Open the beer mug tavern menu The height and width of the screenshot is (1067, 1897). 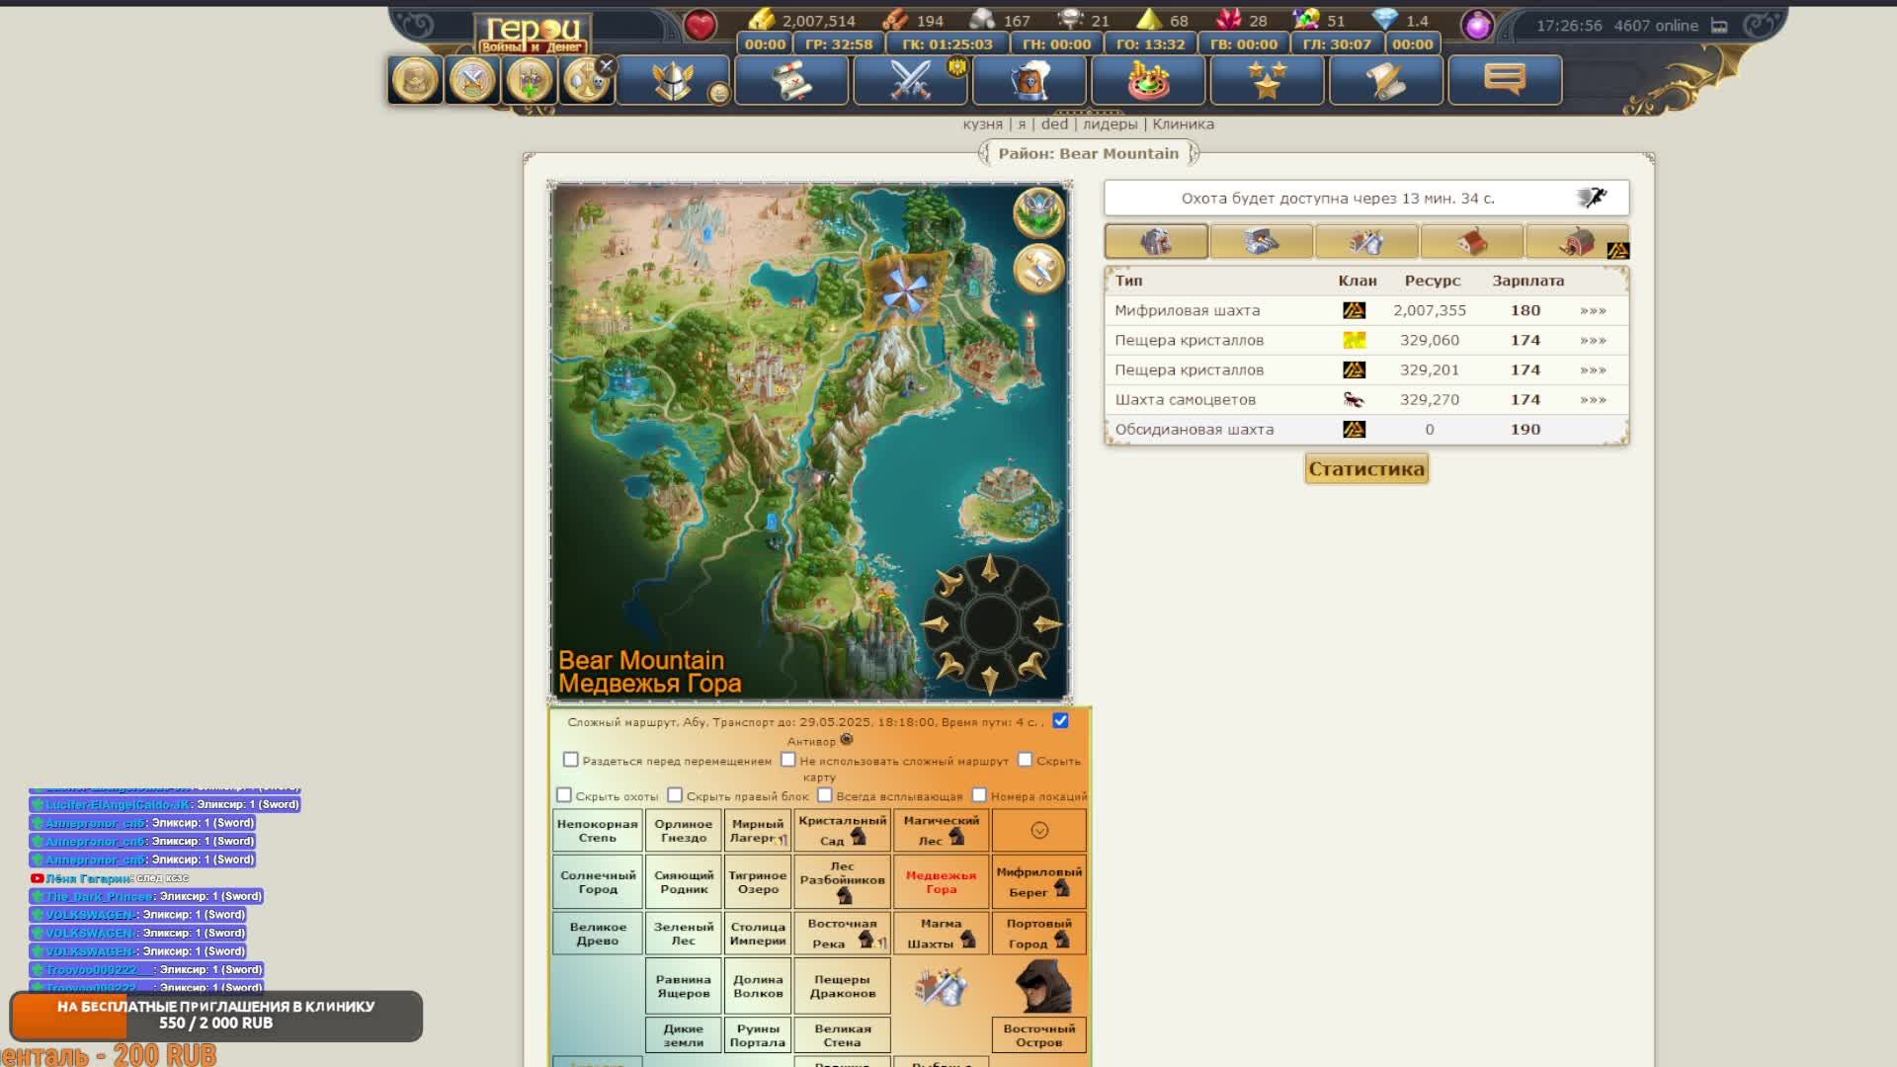(1029, 80)
